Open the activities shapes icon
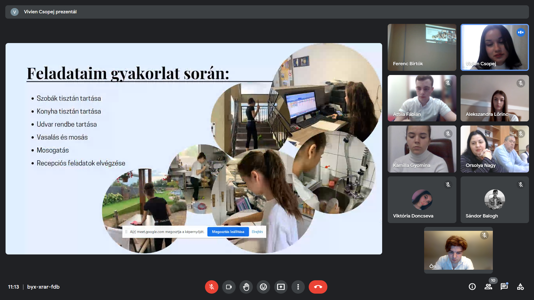 pos(520,287)
